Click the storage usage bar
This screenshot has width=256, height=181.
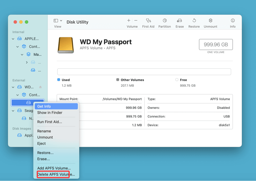(144, 72)
